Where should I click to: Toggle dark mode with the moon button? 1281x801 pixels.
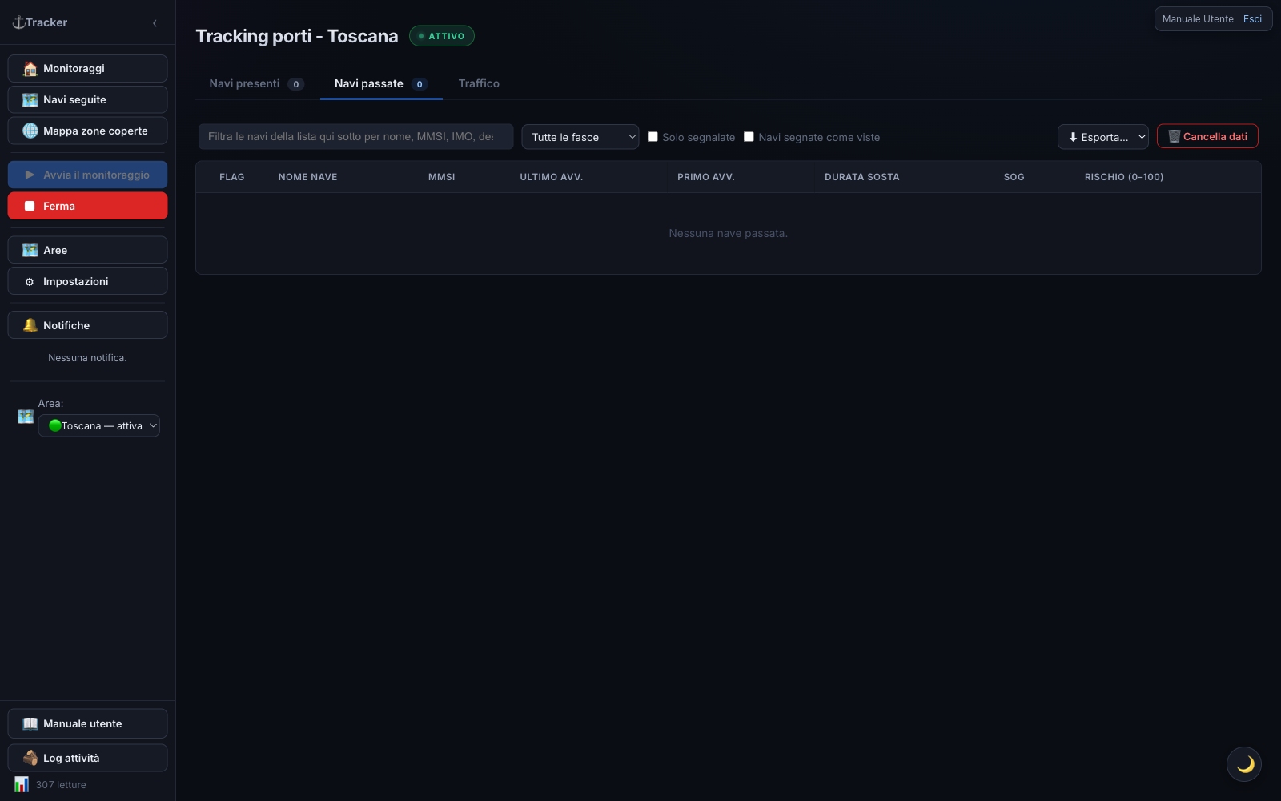click(x=1244, y=764)
